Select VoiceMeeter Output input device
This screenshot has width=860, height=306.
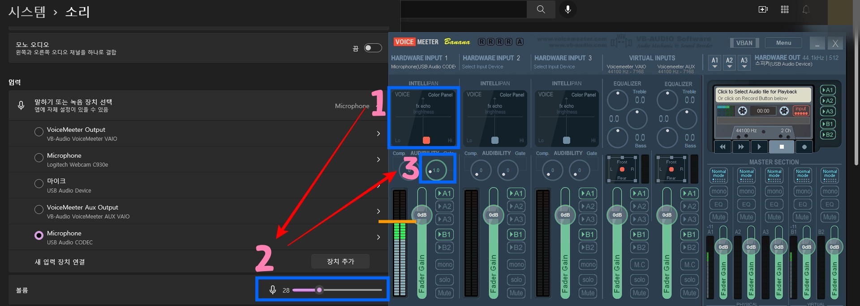(39, 132)
